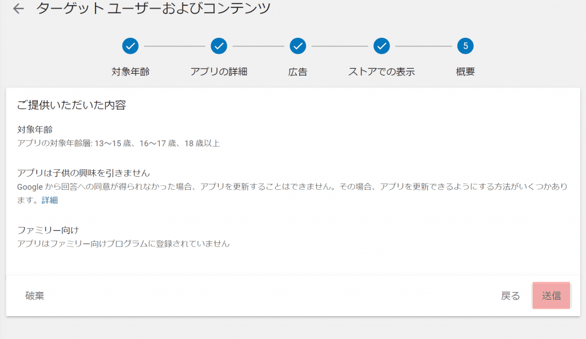This screenshot has height=339, width=586.
Task: Submit with the 送信 button
Action: point(551,296)
